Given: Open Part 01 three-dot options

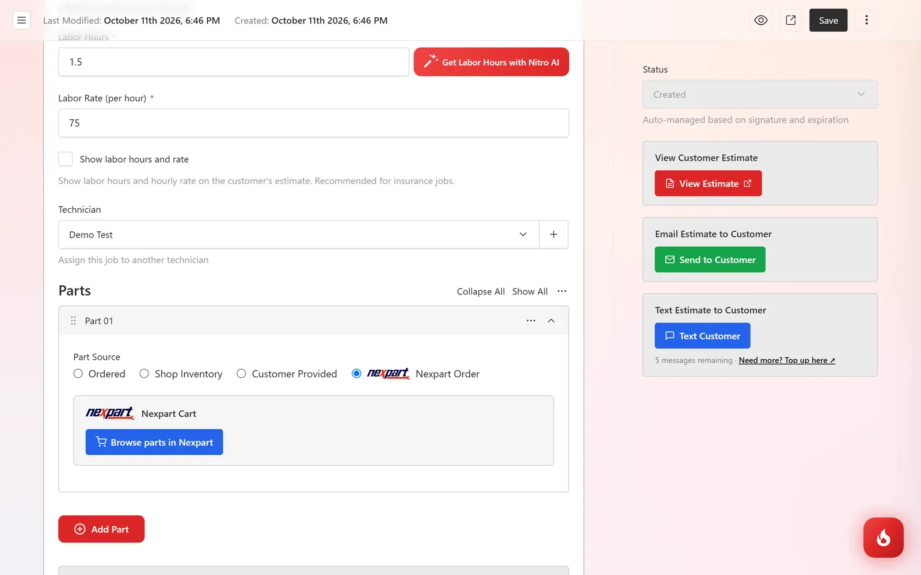Looking at the screenshot, I should pos(531,321).
